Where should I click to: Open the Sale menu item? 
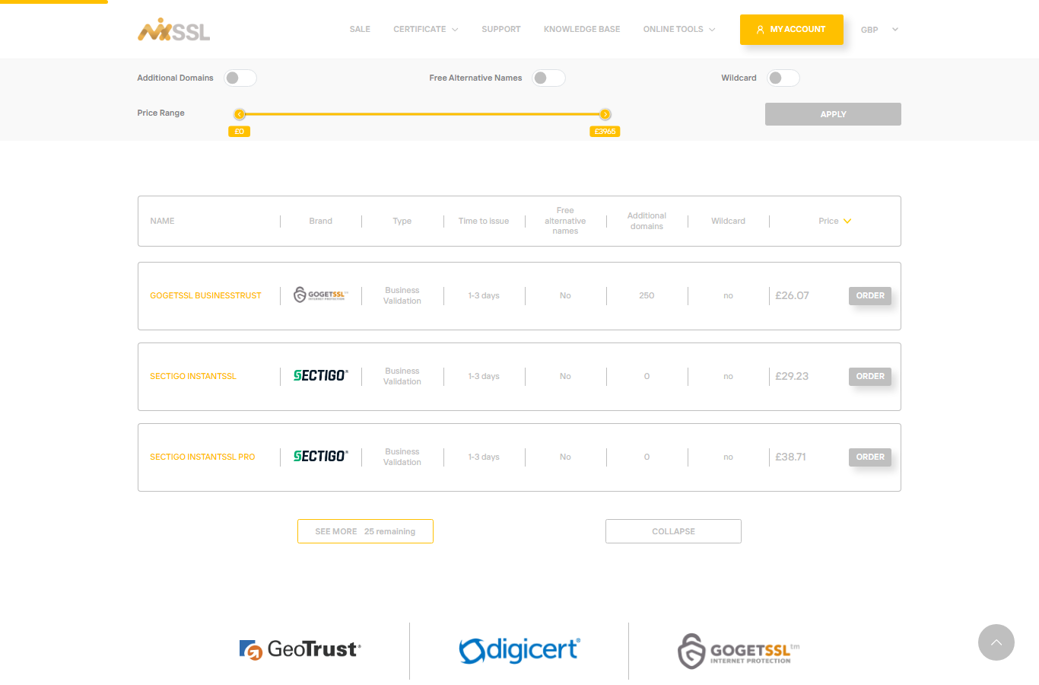tap(360, 30)
